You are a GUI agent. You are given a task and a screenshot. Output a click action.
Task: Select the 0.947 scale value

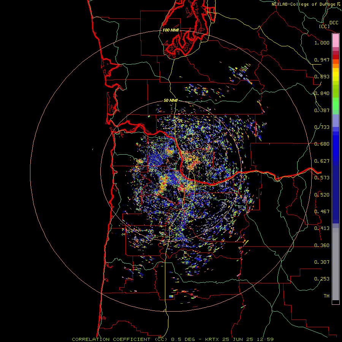click(322, 60)
